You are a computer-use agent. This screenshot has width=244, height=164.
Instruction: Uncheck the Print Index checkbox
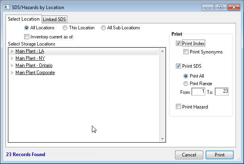click(178, 44)
